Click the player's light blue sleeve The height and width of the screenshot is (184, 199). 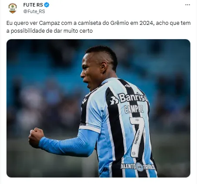(x=68, y=143)
